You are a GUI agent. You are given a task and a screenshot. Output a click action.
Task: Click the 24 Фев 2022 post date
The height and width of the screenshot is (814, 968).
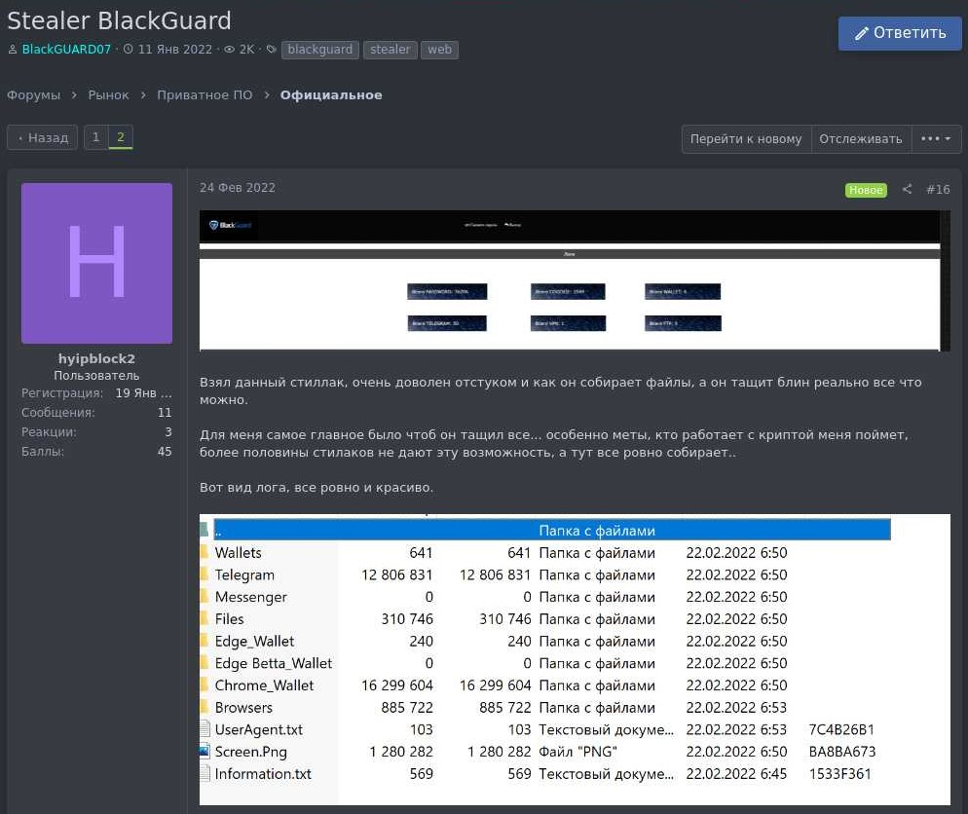coord(237,187)
